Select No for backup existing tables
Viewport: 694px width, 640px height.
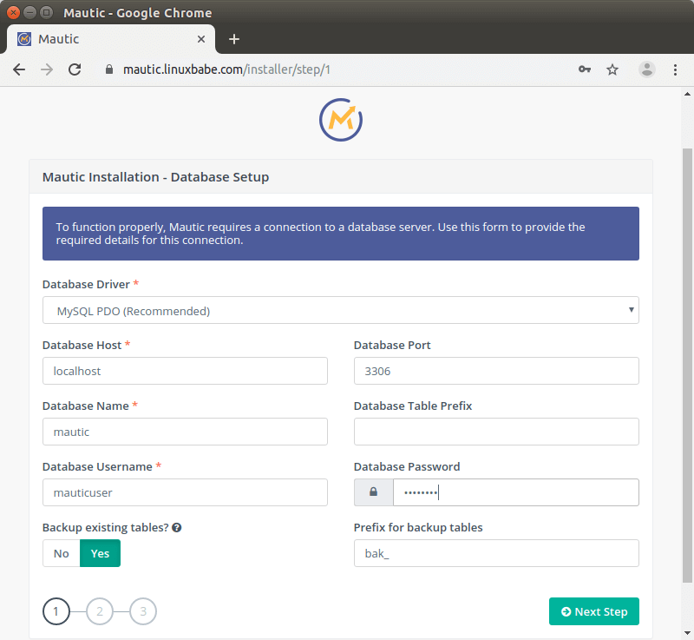coord(62,553)
